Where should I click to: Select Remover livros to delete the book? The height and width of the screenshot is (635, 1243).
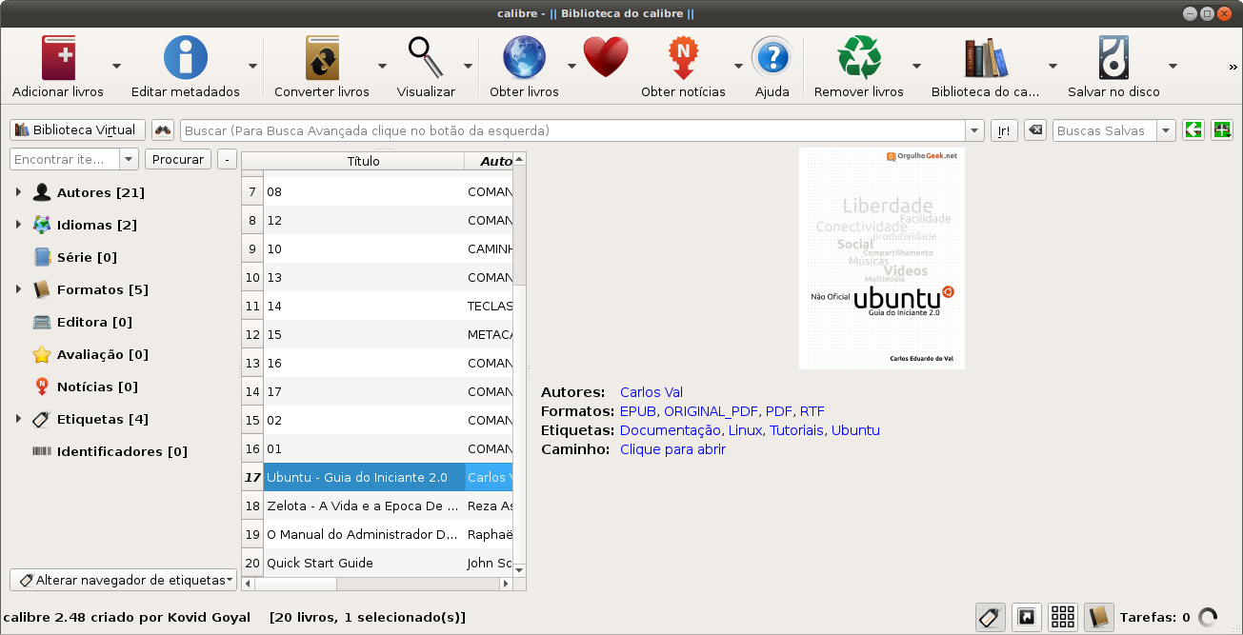point(858,57)
